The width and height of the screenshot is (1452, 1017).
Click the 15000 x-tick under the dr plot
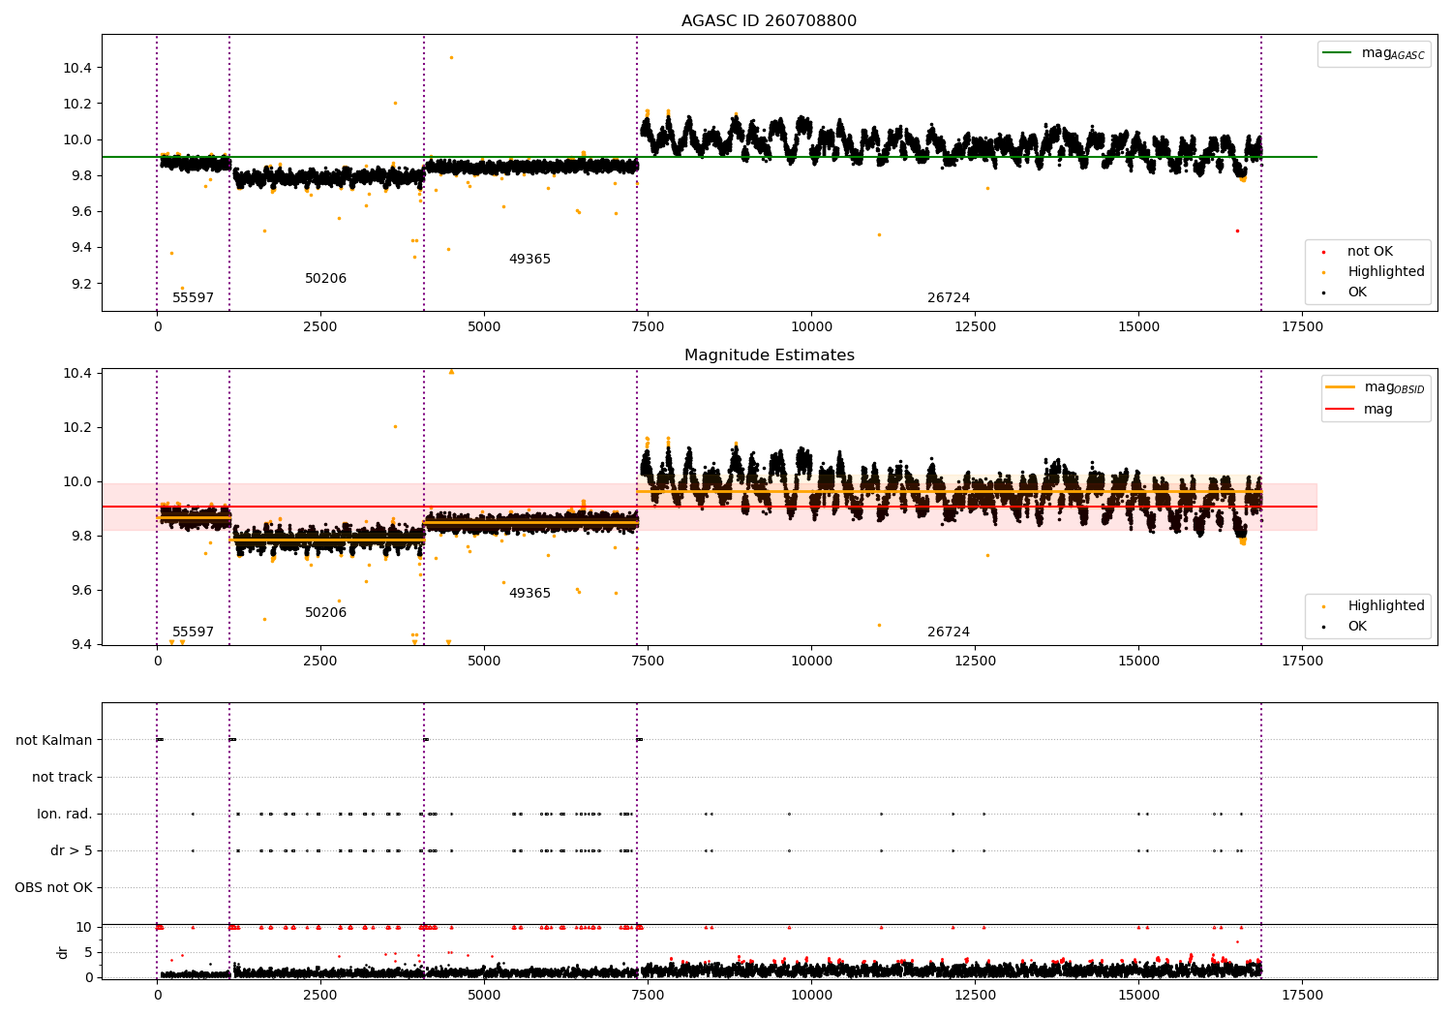pyautogui.click(x=1138, y=995)
